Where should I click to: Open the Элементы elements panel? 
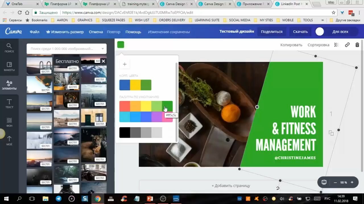9,85
